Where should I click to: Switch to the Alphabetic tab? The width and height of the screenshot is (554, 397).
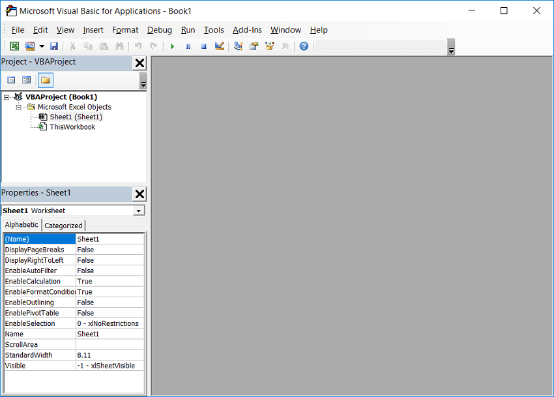[x=22, y=225]
